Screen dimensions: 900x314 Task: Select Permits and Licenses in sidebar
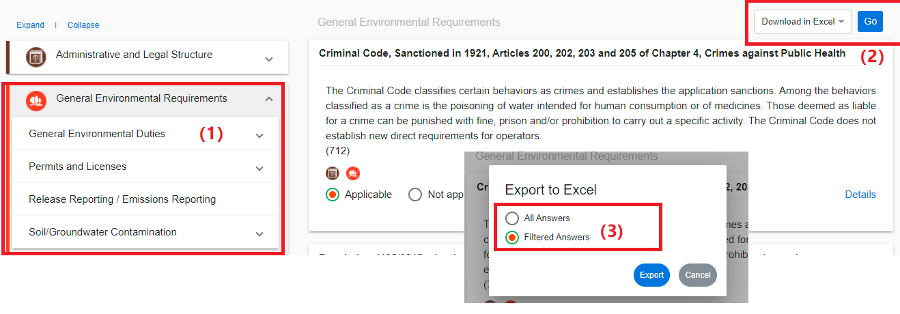[x=78, y=167]
